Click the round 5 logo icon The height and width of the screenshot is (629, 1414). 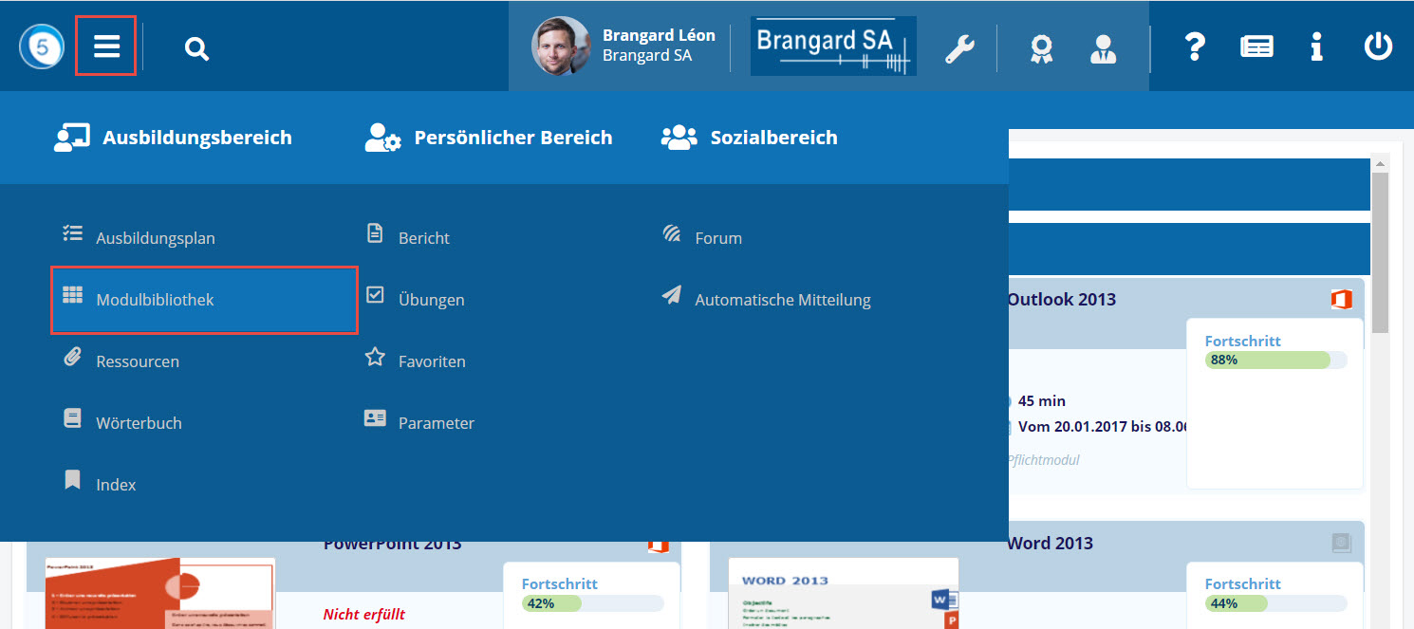coord(41,46)
